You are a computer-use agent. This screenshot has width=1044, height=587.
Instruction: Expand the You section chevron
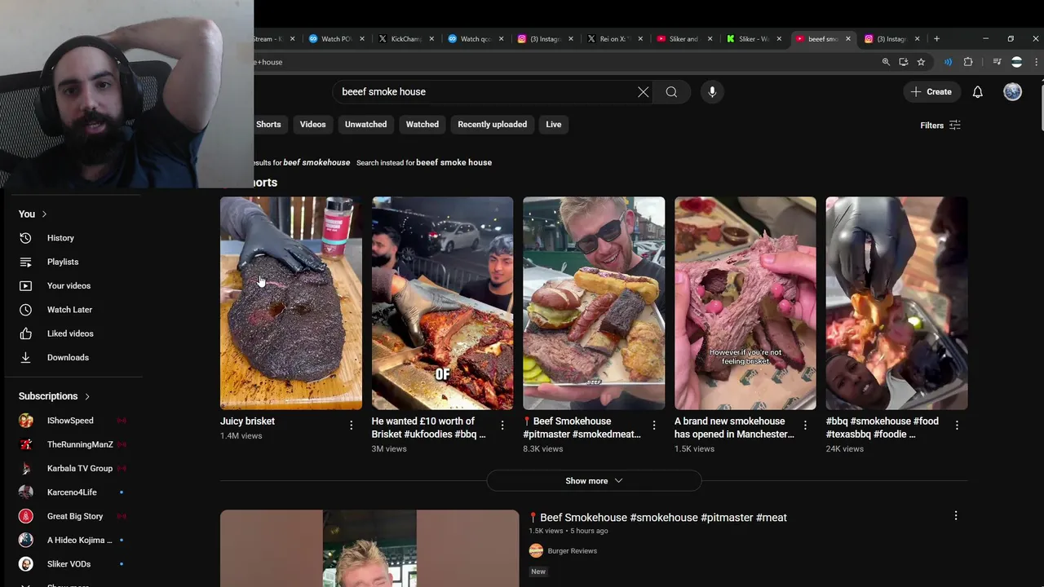click(44, 214)
